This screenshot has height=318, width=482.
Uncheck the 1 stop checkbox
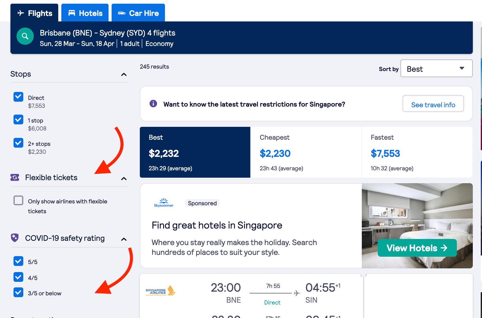18,119
